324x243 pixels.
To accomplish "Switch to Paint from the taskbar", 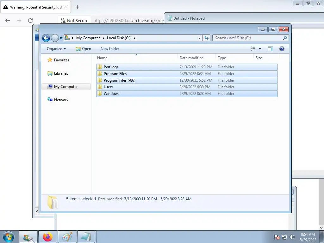I will [67, 237].
